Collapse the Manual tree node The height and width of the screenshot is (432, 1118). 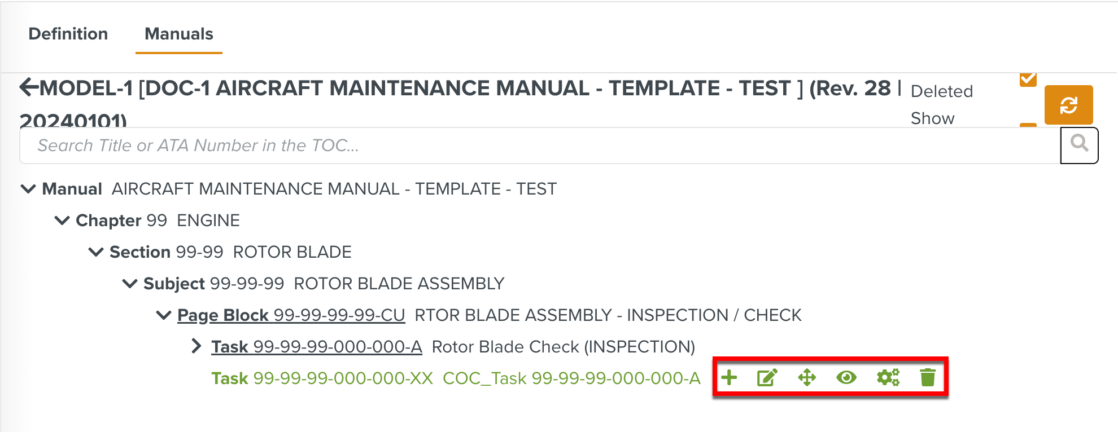click(x=28, y=189)
